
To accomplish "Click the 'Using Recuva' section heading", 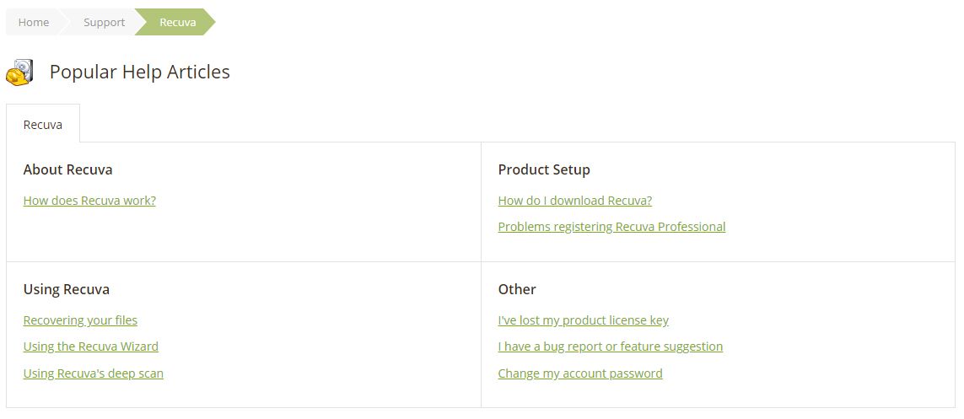I will tap(67, 289).
